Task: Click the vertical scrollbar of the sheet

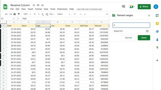Action: [109, 26]
